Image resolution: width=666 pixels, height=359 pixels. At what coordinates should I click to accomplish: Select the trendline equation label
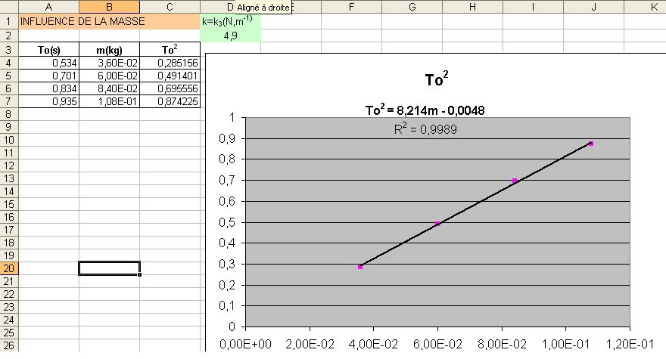(425, 110)
